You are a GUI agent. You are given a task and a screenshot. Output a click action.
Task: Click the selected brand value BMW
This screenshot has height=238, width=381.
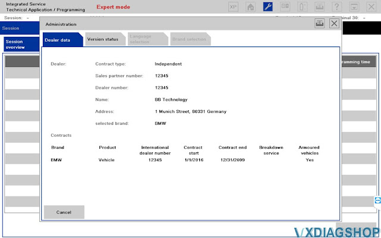160,123
